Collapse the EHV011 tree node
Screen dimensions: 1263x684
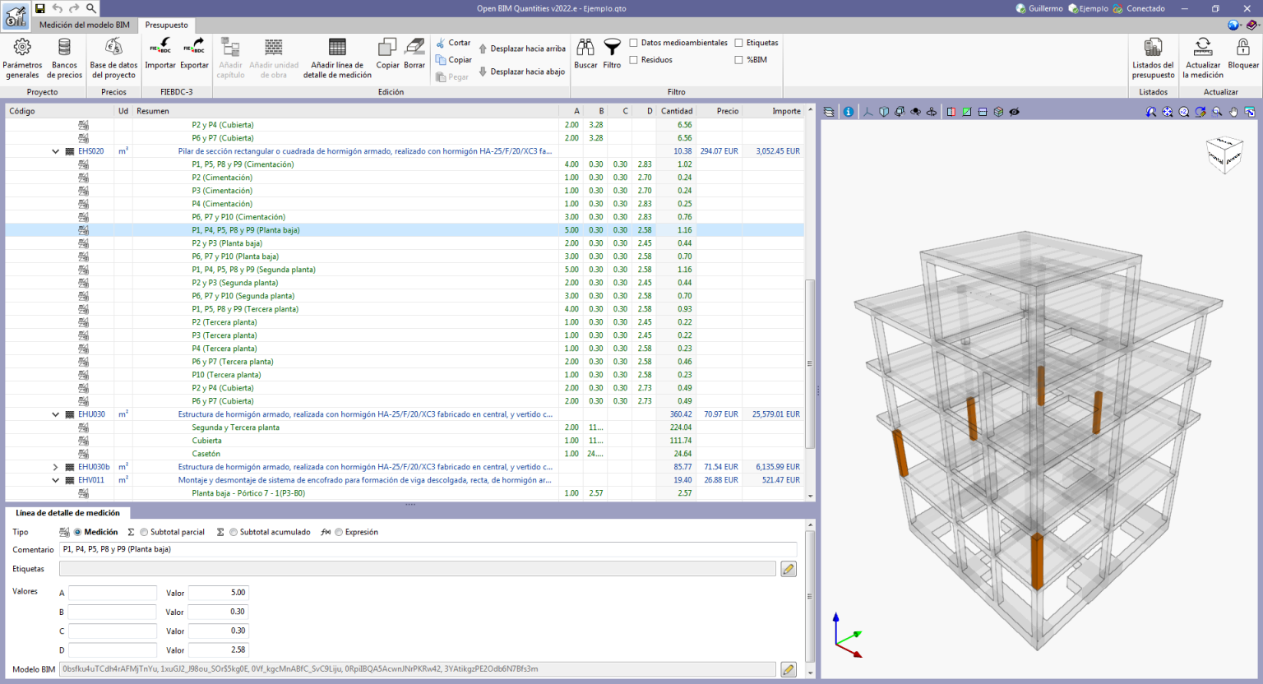click(x=55, y=480)
